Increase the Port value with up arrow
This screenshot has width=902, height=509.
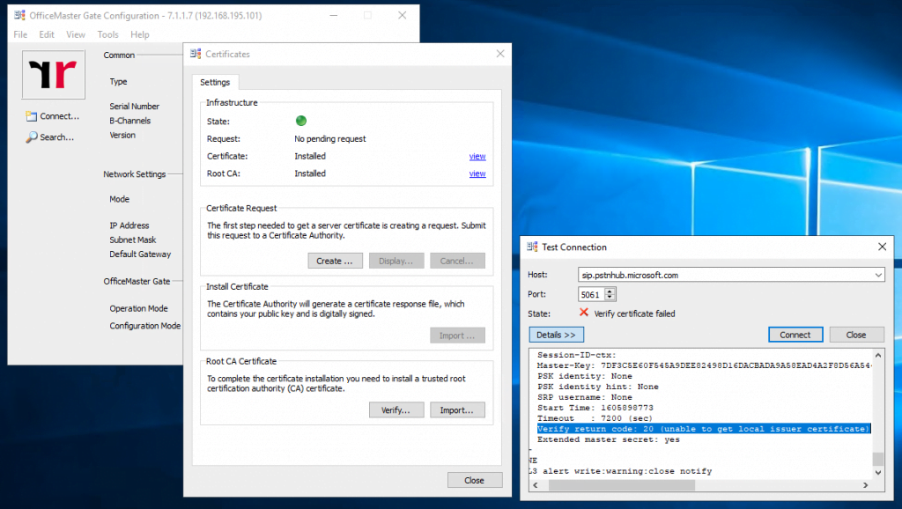pos(610,291)
